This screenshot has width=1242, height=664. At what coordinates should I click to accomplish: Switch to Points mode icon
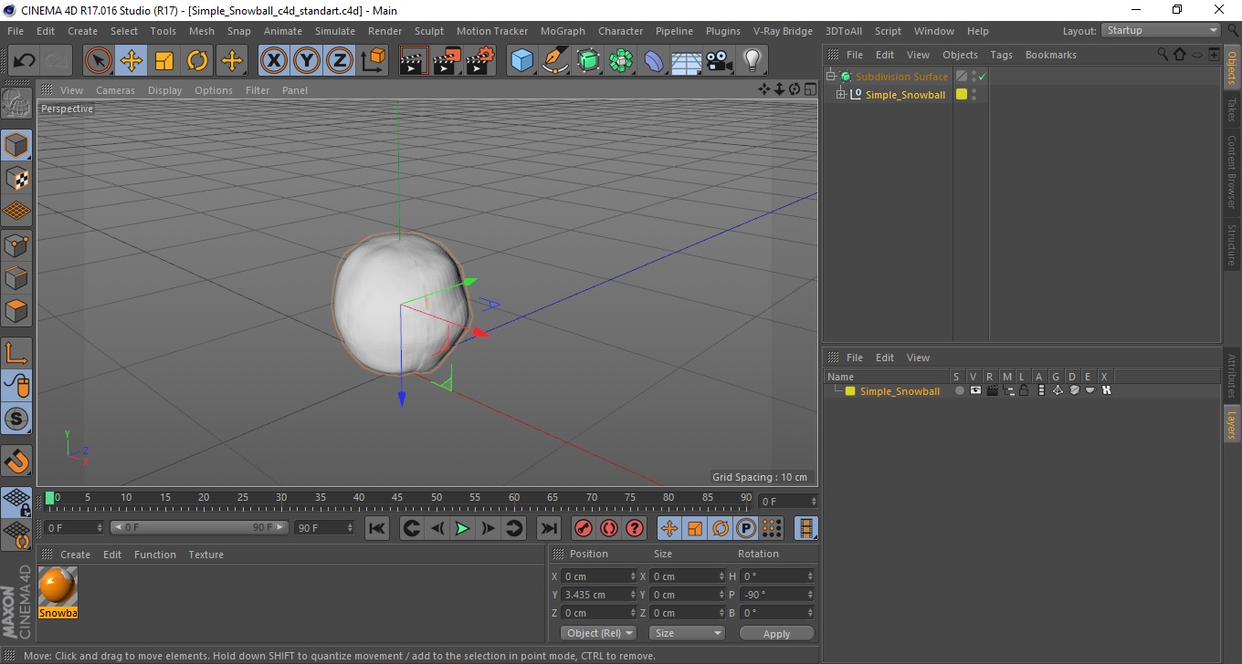(16, 244)
